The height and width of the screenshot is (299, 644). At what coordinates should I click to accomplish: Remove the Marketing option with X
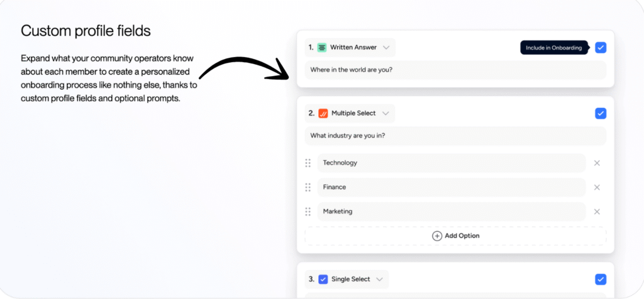[x=597, y=212]
